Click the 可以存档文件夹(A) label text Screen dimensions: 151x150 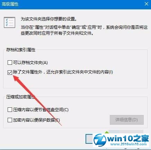pyautogui.click(x=30, y=63)
